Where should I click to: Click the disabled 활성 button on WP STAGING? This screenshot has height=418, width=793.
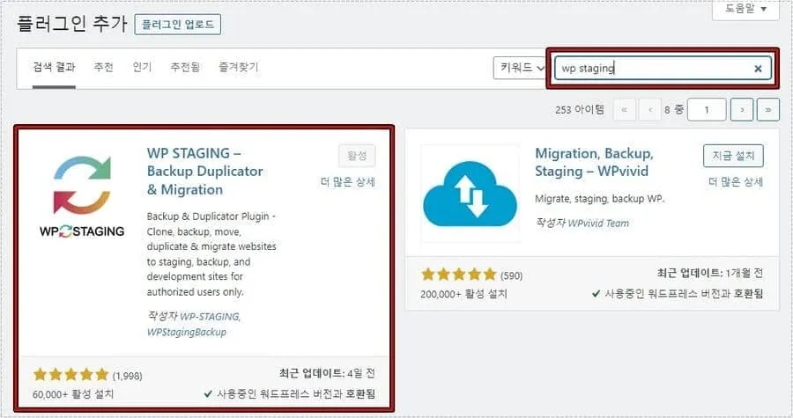point(357,156)
